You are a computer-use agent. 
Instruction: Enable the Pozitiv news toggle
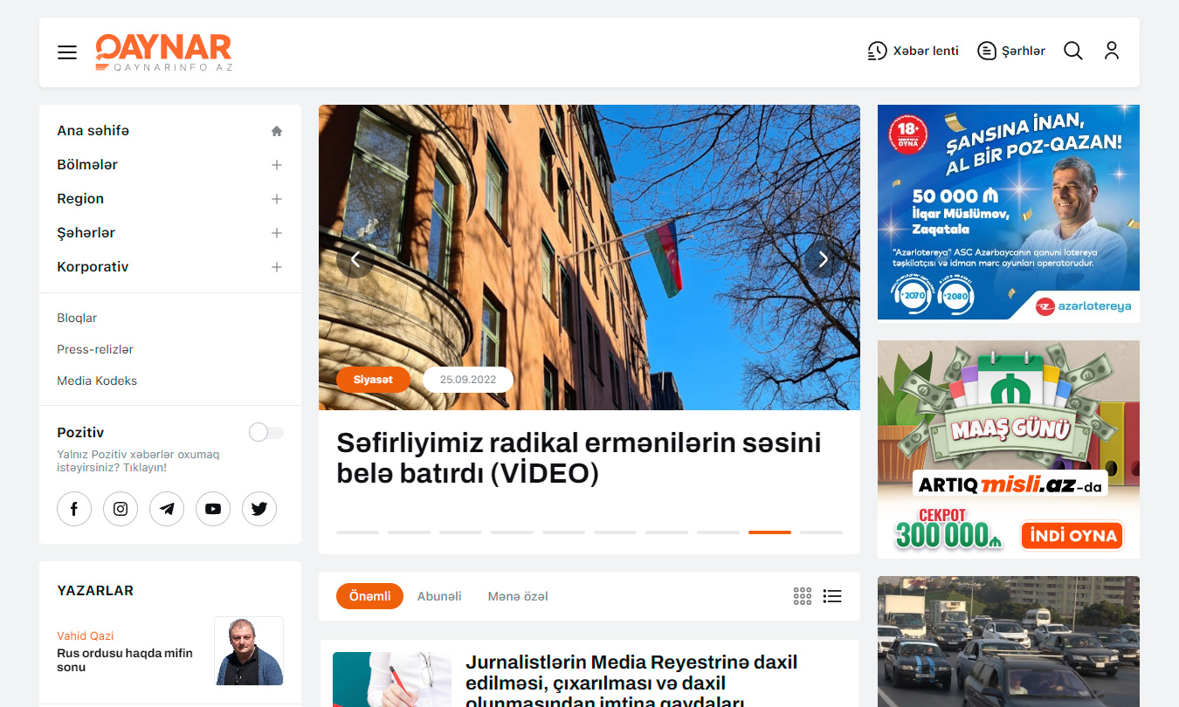pyautogui.click(x=265, y=432)
